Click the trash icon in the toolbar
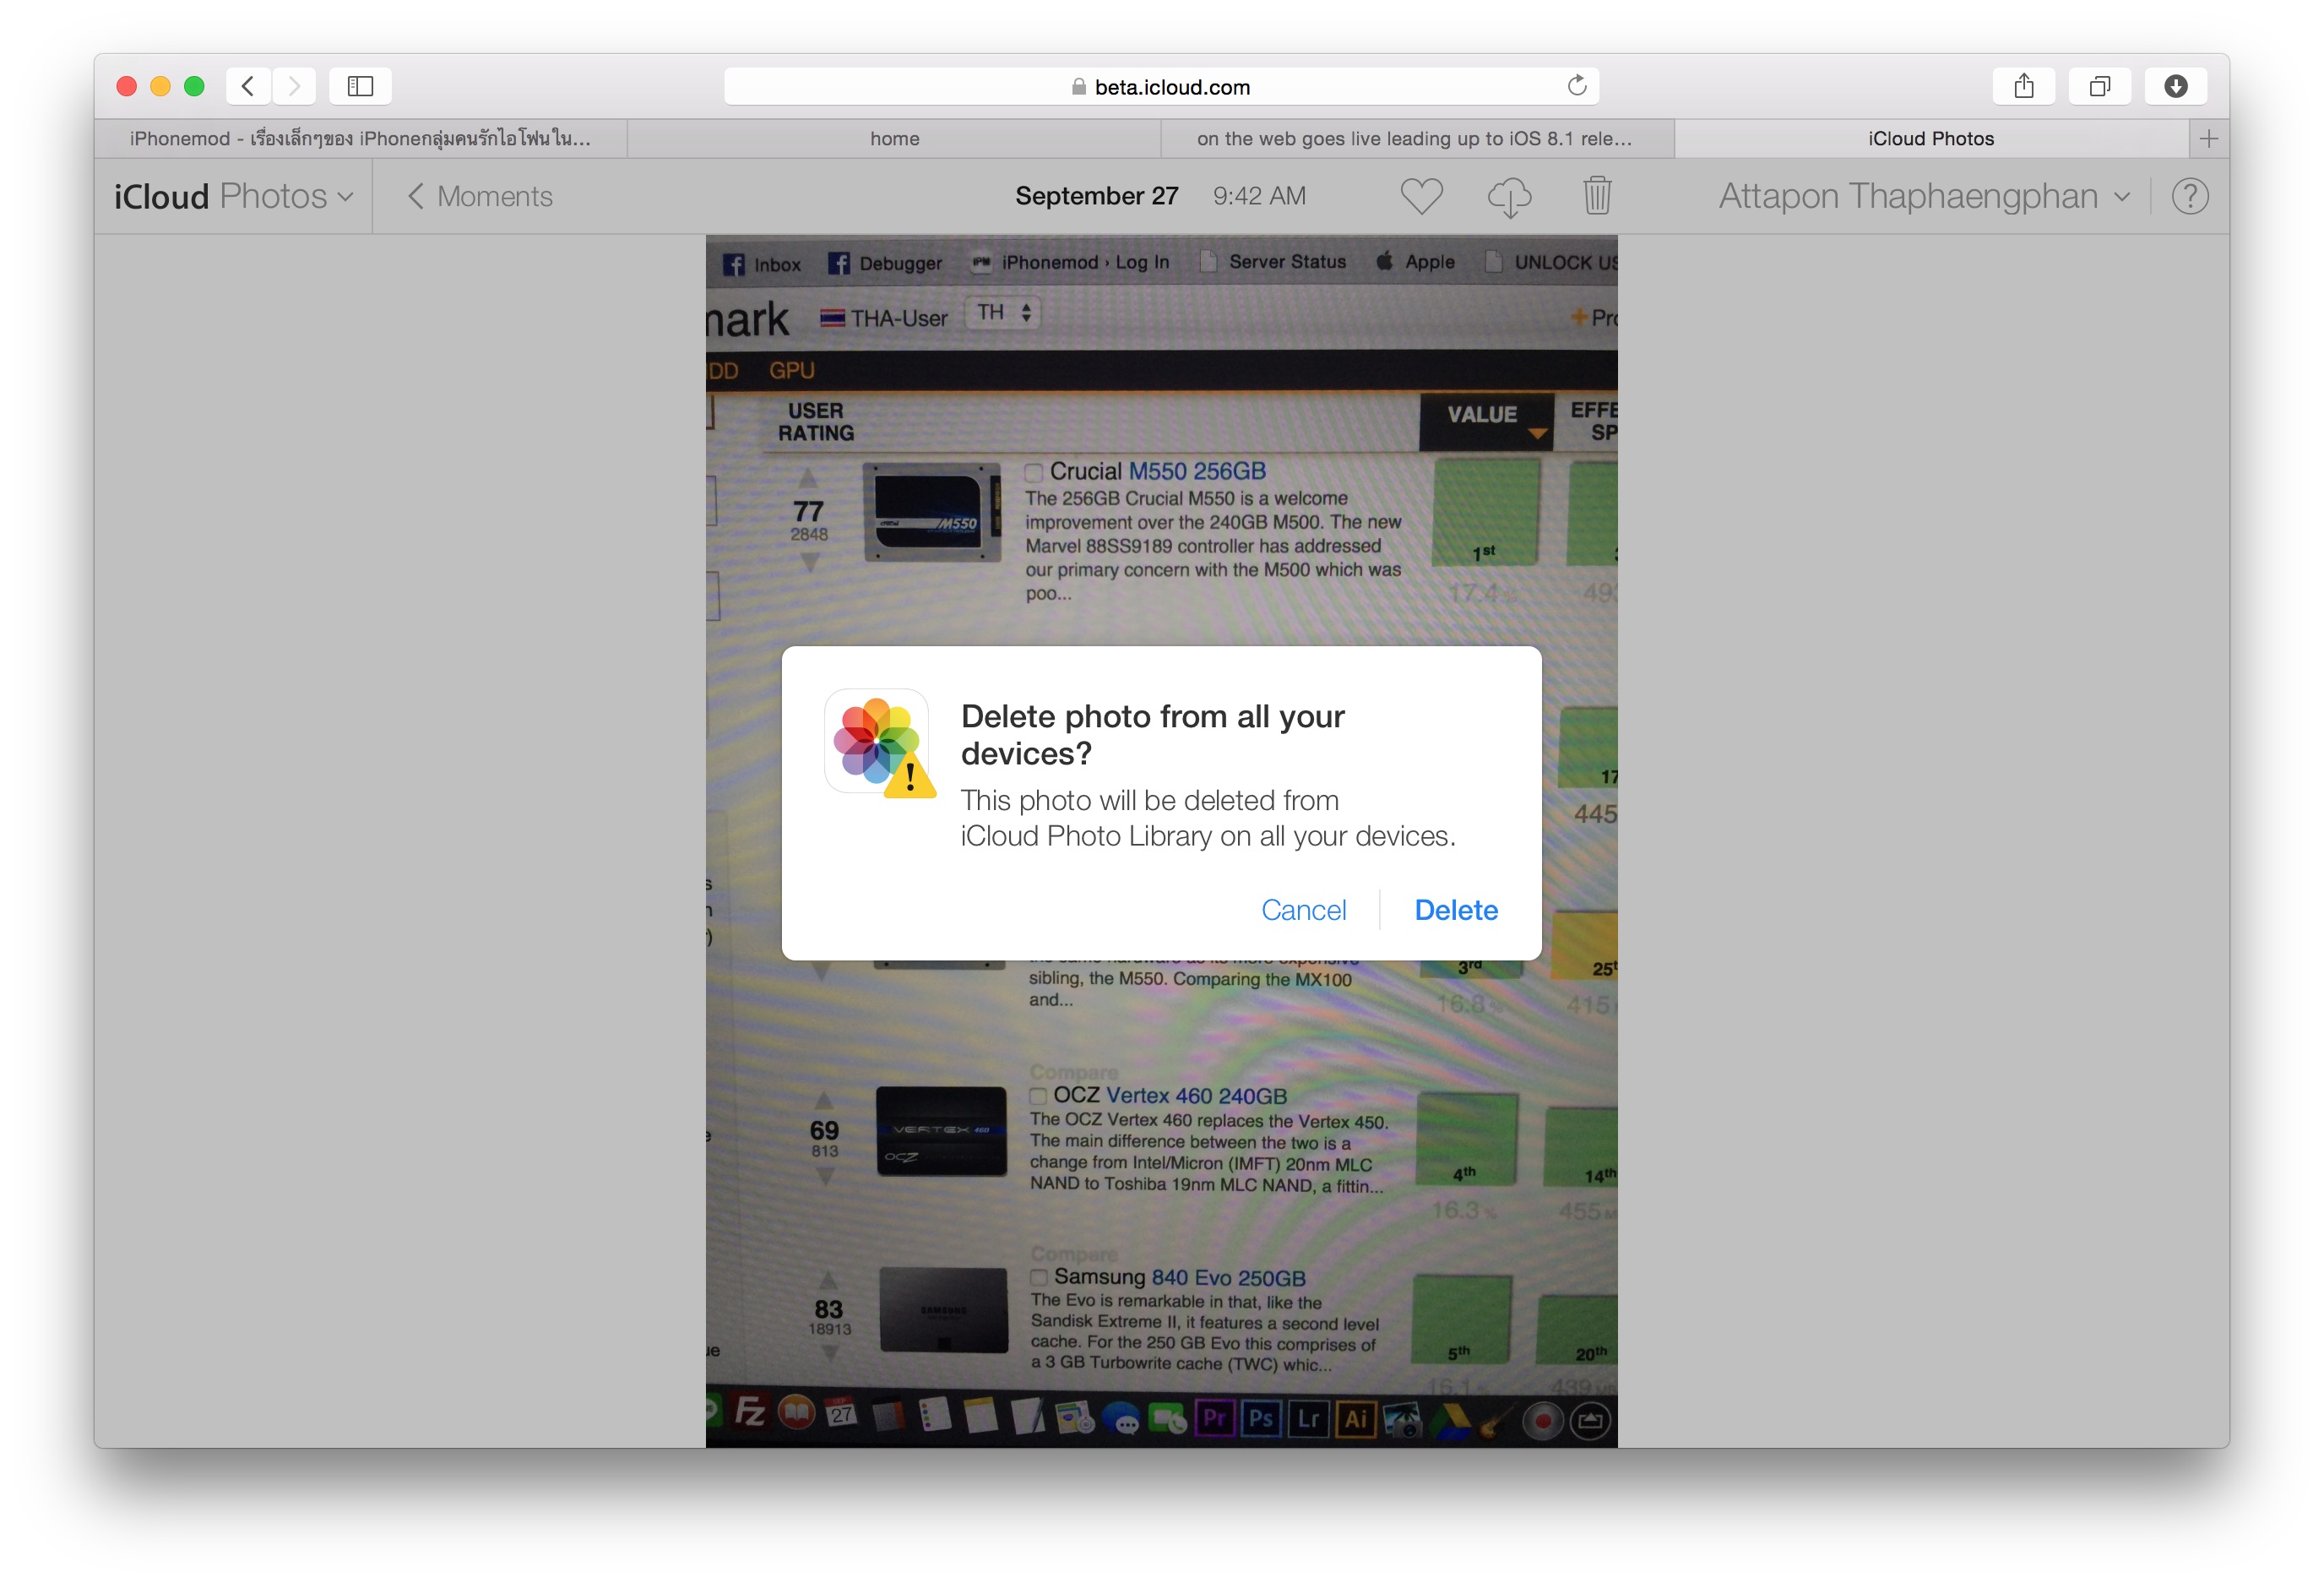Viewport: 2324px width, 1583px height. pos(1597,196)
